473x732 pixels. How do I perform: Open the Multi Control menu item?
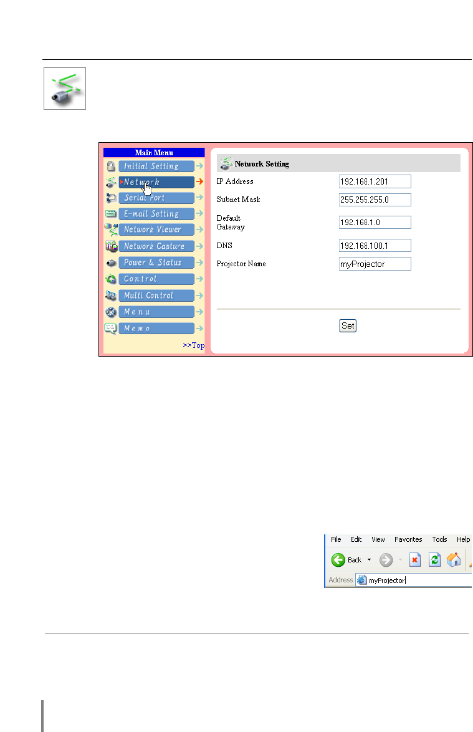point(156,296)
